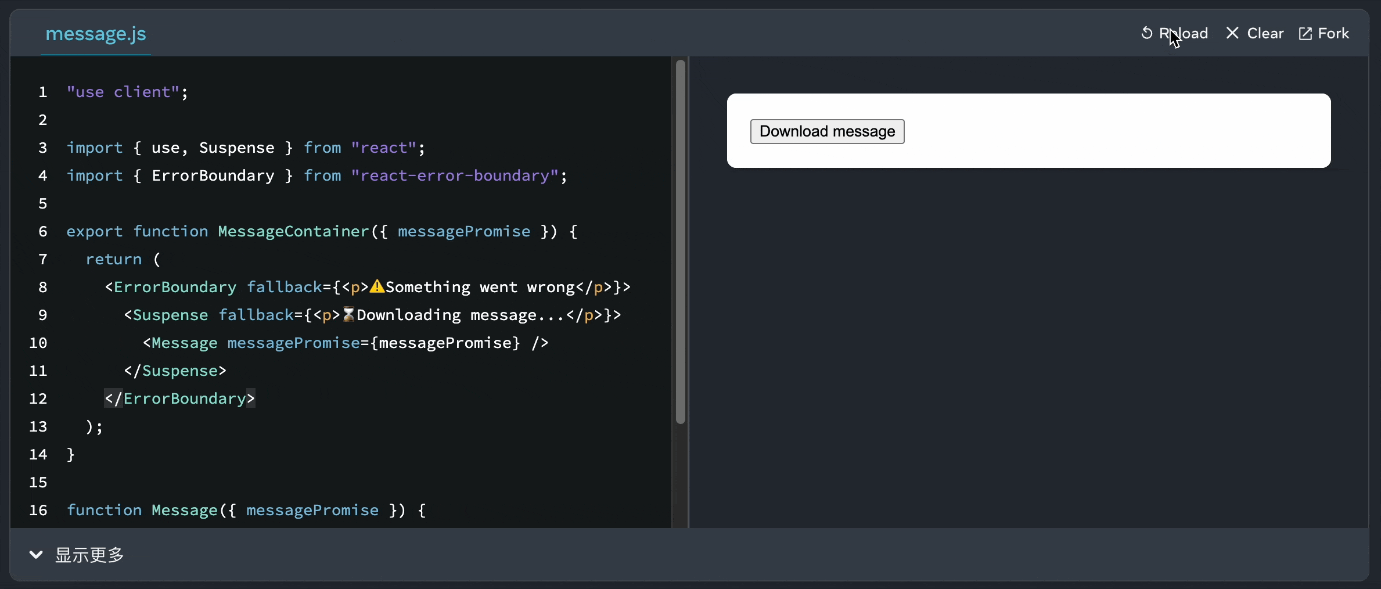1381x589 pixels.
Task: Click the hourglass emoji in Suspense fallback
Action: [x=348, y=314]
